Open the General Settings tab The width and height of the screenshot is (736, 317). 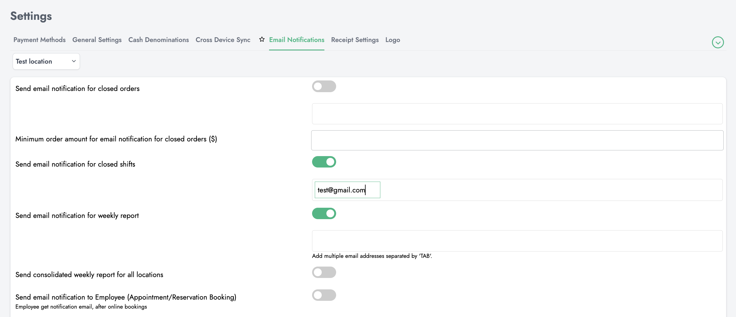point(97,40)
